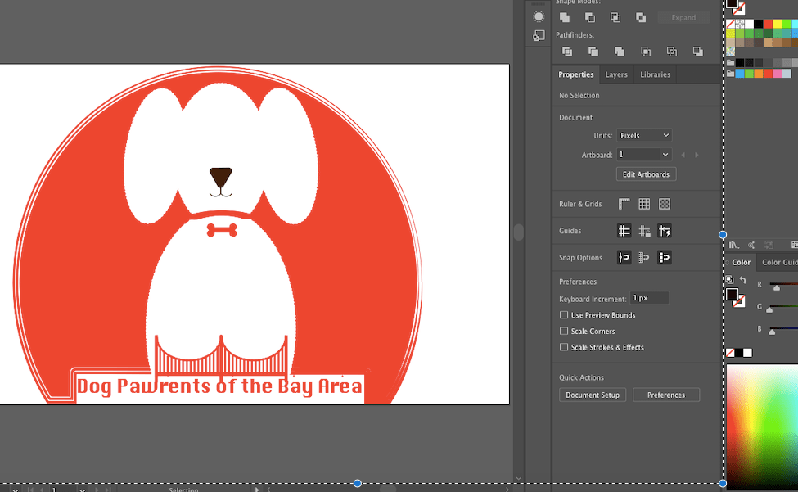Check the Scale Corners option
This screenshot has width=798, height=492.
[564, 332]
